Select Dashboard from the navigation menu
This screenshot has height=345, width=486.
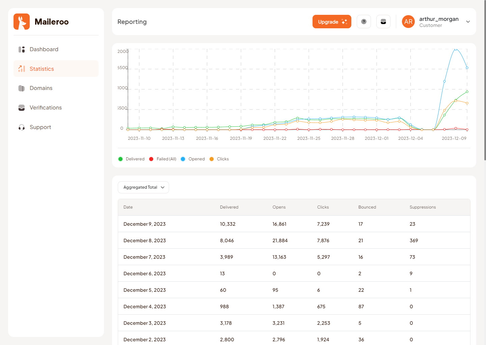click(44, 49)
